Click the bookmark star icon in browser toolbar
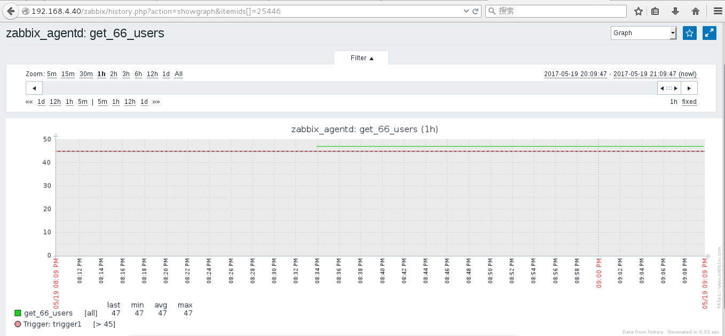This screenshot has width=725, height=336. (x=639, y=11)
